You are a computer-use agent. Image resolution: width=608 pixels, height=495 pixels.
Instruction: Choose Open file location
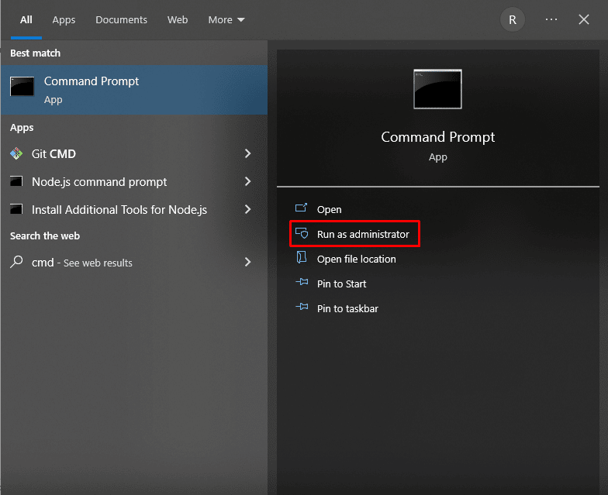click(357, 259)
